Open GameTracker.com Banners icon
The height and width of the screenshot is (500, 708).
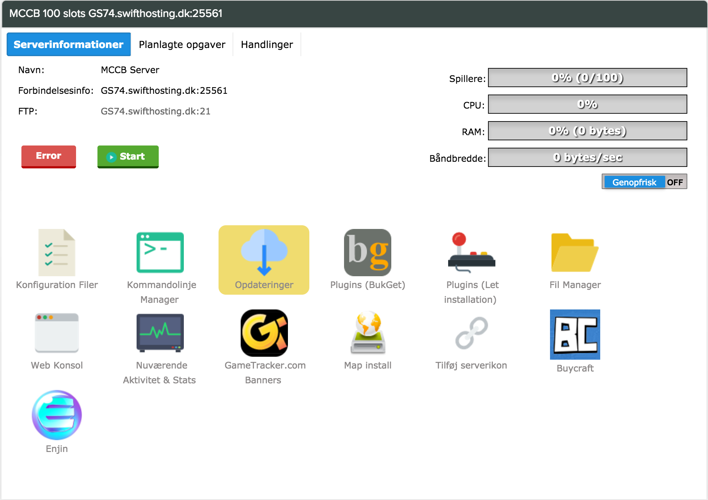(x=264, y=333)
